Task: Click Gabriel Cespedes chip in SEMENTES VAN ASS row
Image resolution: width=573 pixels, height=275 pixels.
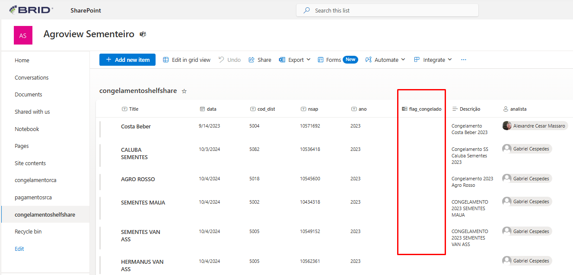Action: tap(527, 231)
